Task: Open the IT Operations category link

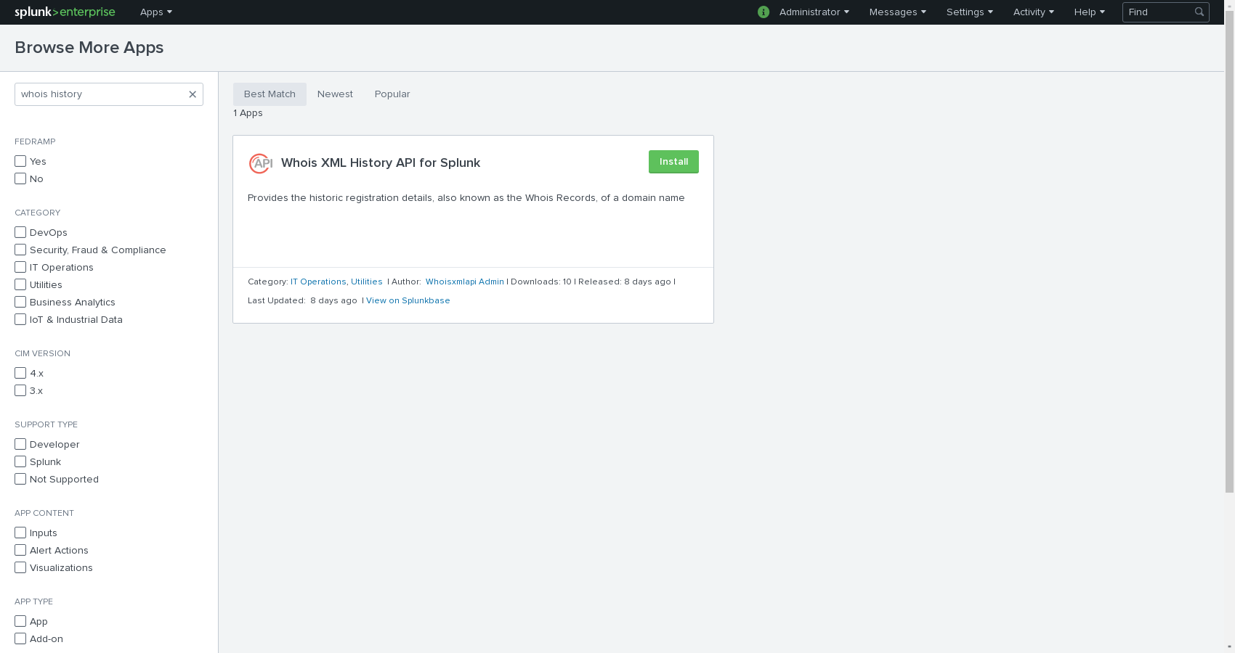Action: point(318,282)
